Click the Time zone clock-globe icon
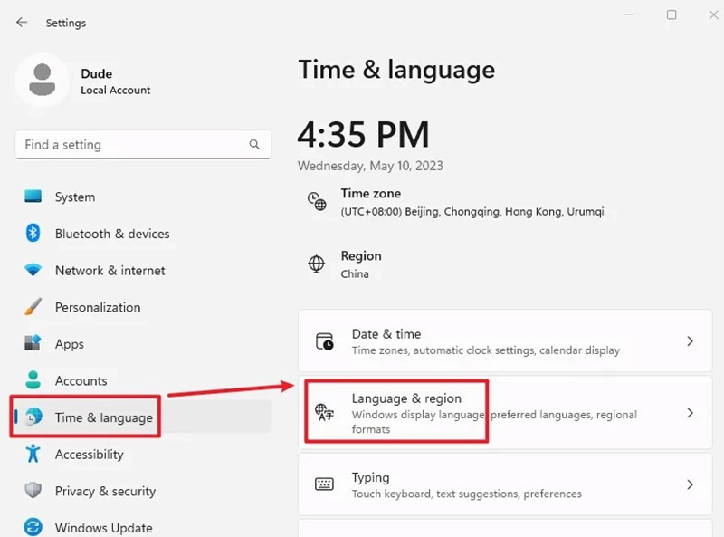The width and height of the screenshot is (724, 537). tap(317, 202)
